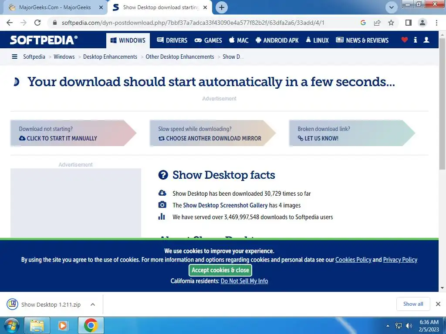Open media player from taskbar
446x334 pixels.
(x=63, y=325)
